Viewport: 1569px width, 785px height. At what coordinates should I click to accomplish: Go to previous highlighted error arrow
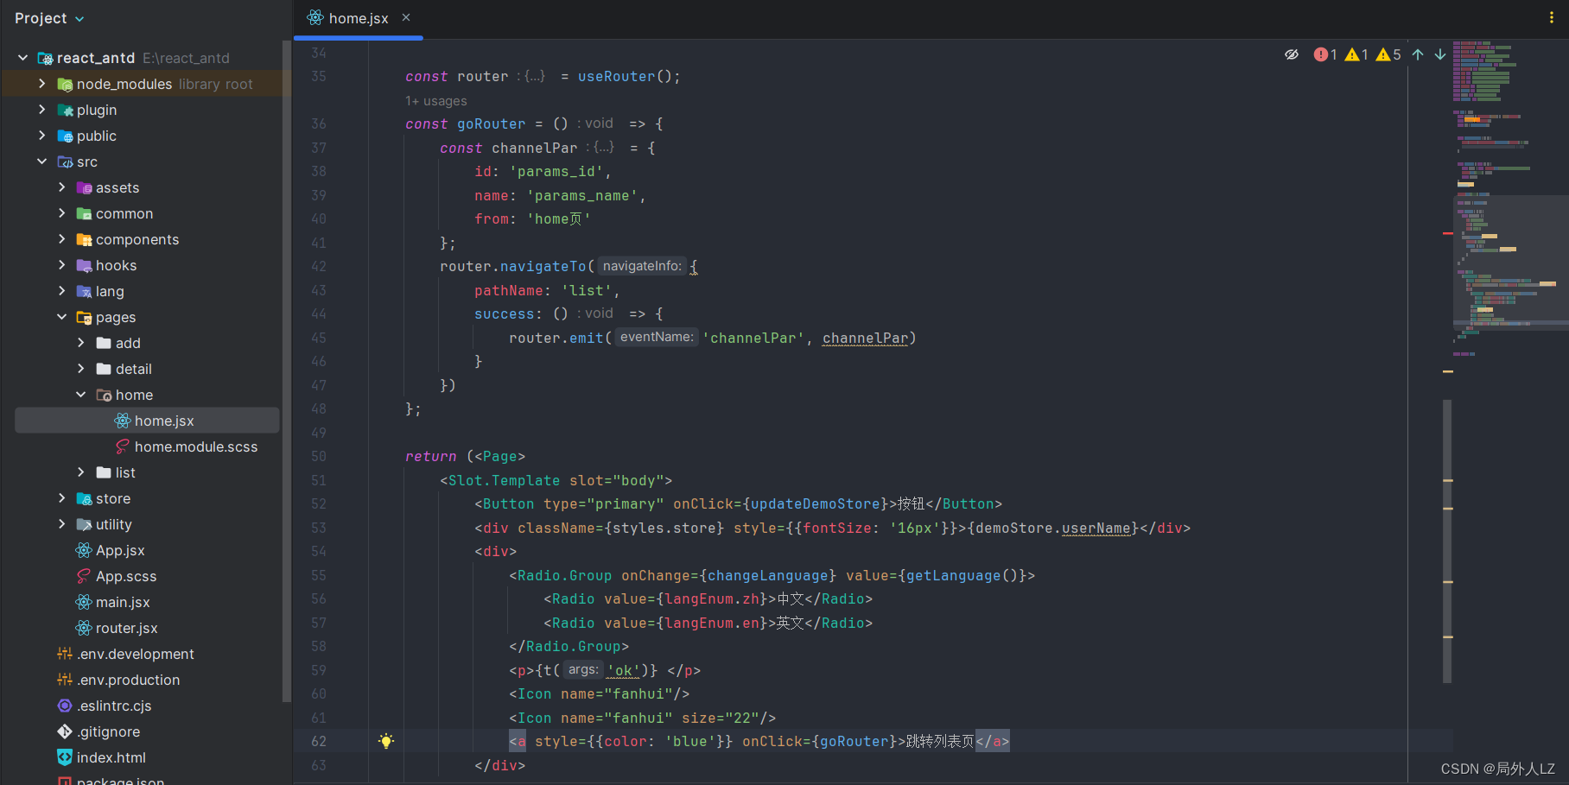tap(1418, 54)
